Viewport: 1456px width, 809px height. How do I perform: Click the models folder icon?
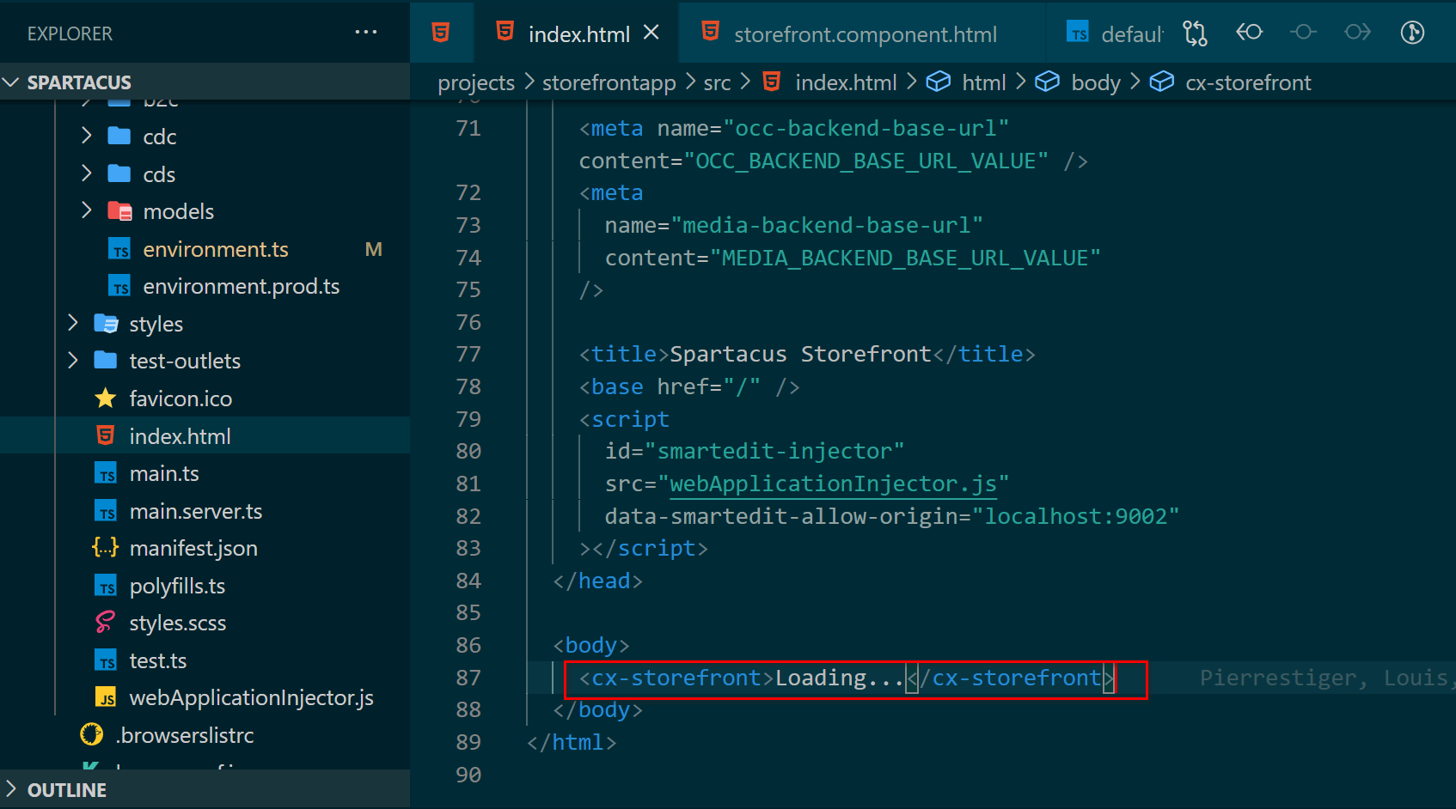119,211
